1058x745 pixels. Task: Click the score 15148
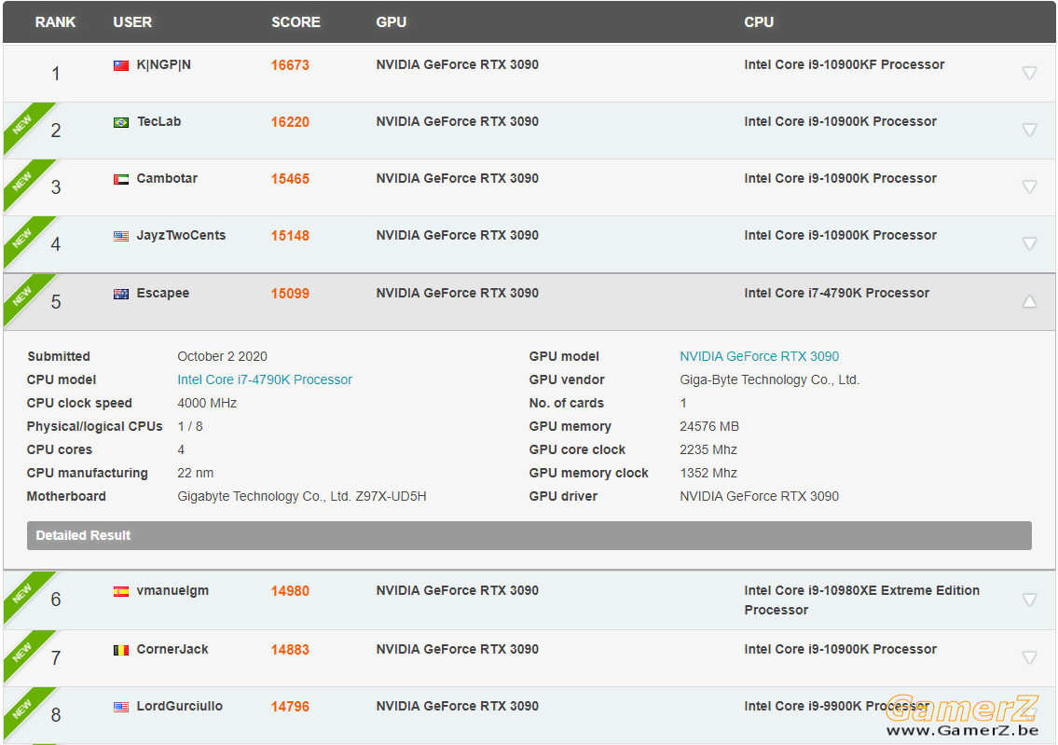290,236
